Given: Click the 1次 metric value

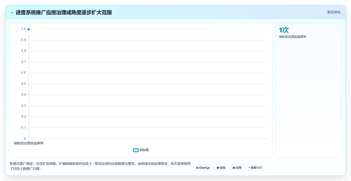Looking at the screenshot, I should click(x=284, y=30).
